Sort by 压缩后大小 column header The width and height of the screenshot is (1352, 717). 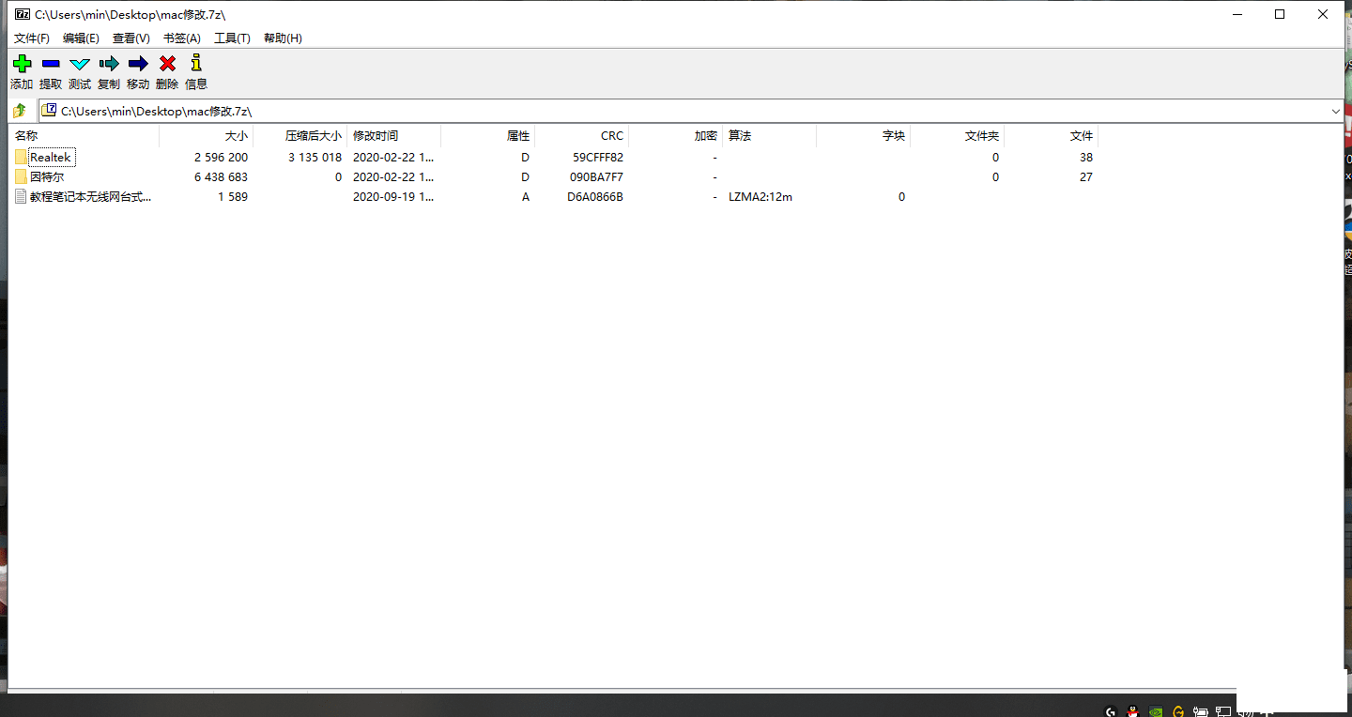coord(300,136)
